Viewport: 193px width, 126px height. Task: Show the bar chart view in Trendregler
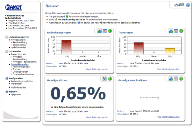(x=171, y=31)
